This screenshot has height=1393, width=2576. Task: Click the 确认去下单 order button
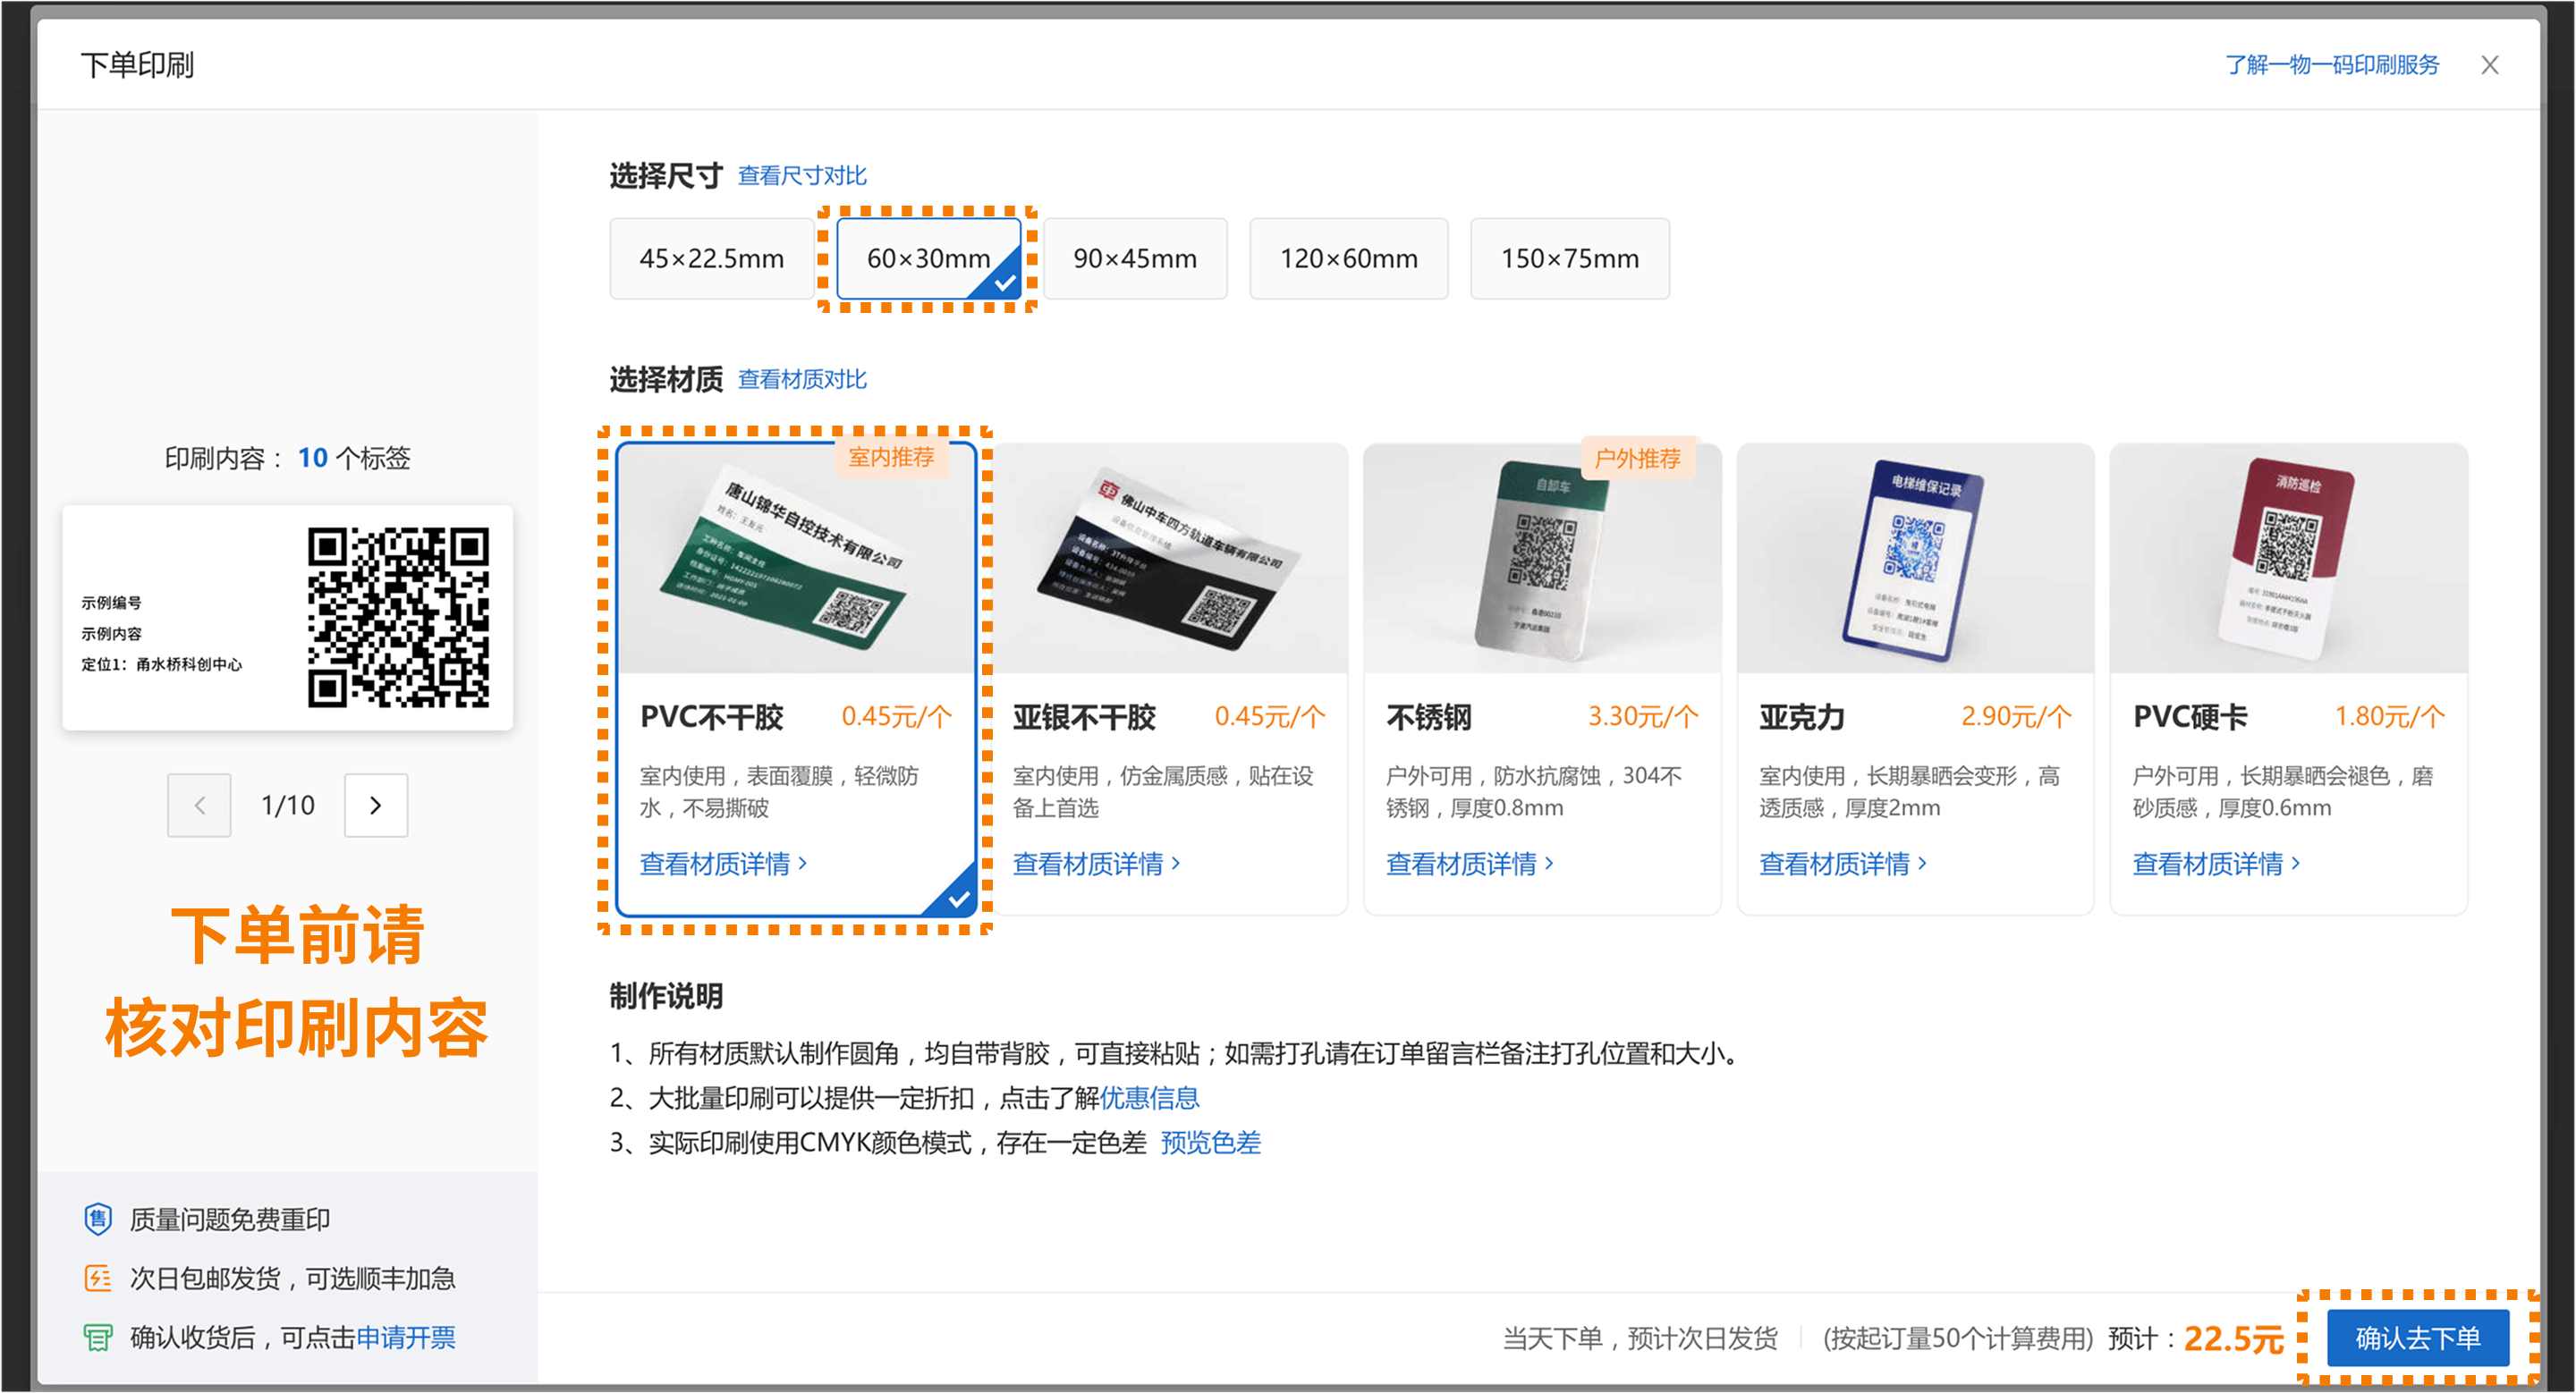tap(2417, 1339)
